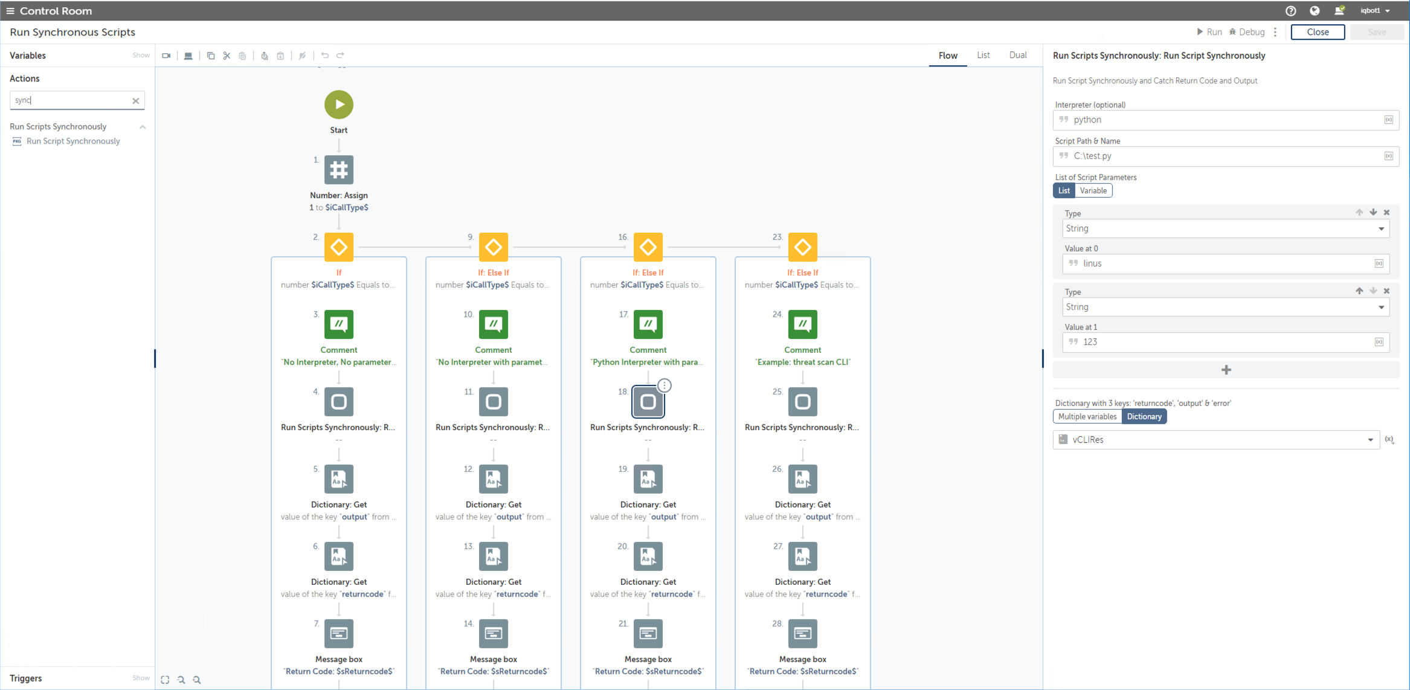Screen dimensions: 1410x690
Task: Open the help question mark icon
Action: (x=1290, y=11)
